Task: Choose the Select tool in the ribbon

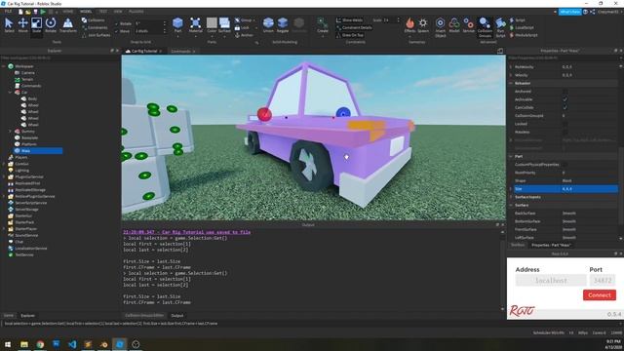Action: [9, 25]
